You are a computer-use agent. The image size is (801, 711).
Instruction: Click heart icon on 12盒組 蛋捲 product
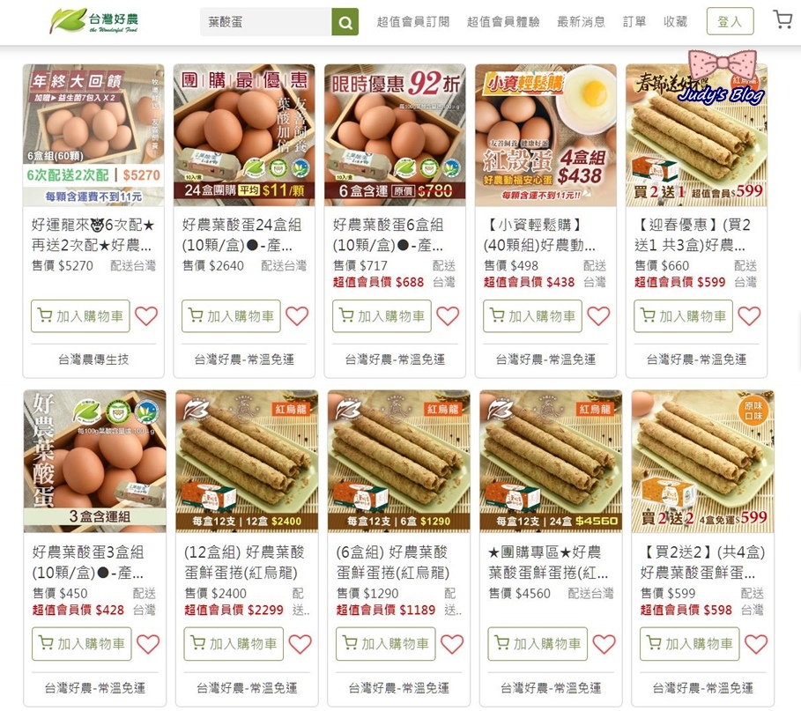click(300, 644)
